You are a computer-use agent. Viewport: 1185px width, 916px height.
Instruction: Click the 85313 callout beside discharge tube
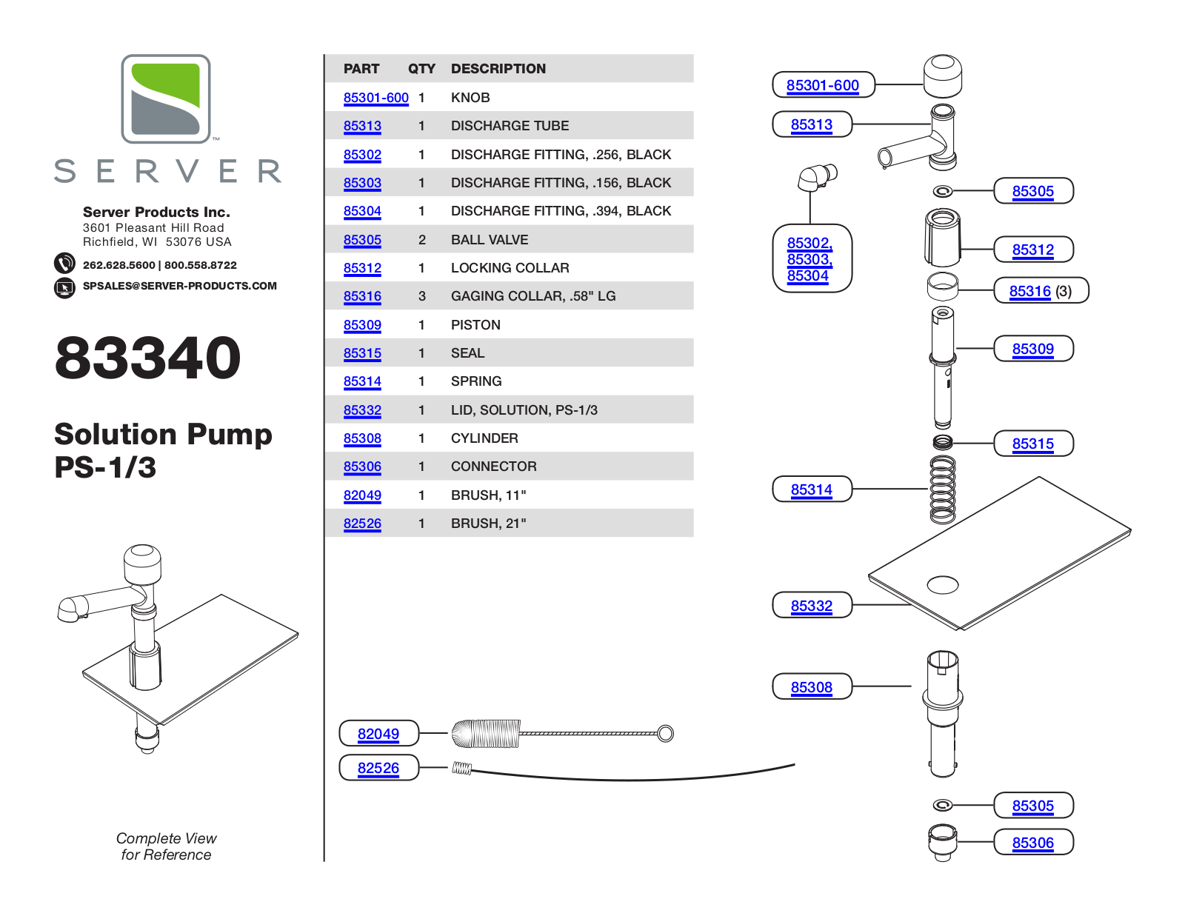pos(812,124)
